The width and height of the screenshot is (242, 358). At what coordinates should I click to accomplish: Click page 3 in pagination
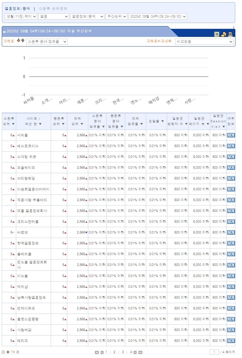click(x=123, y=352)
